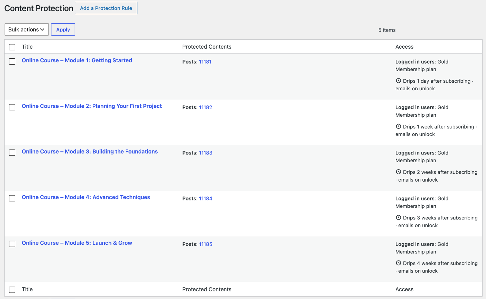Click the Title column header at the top
The width and height of the screenshot is (486, 299).
pyautogui.click(x=27, y=47)
